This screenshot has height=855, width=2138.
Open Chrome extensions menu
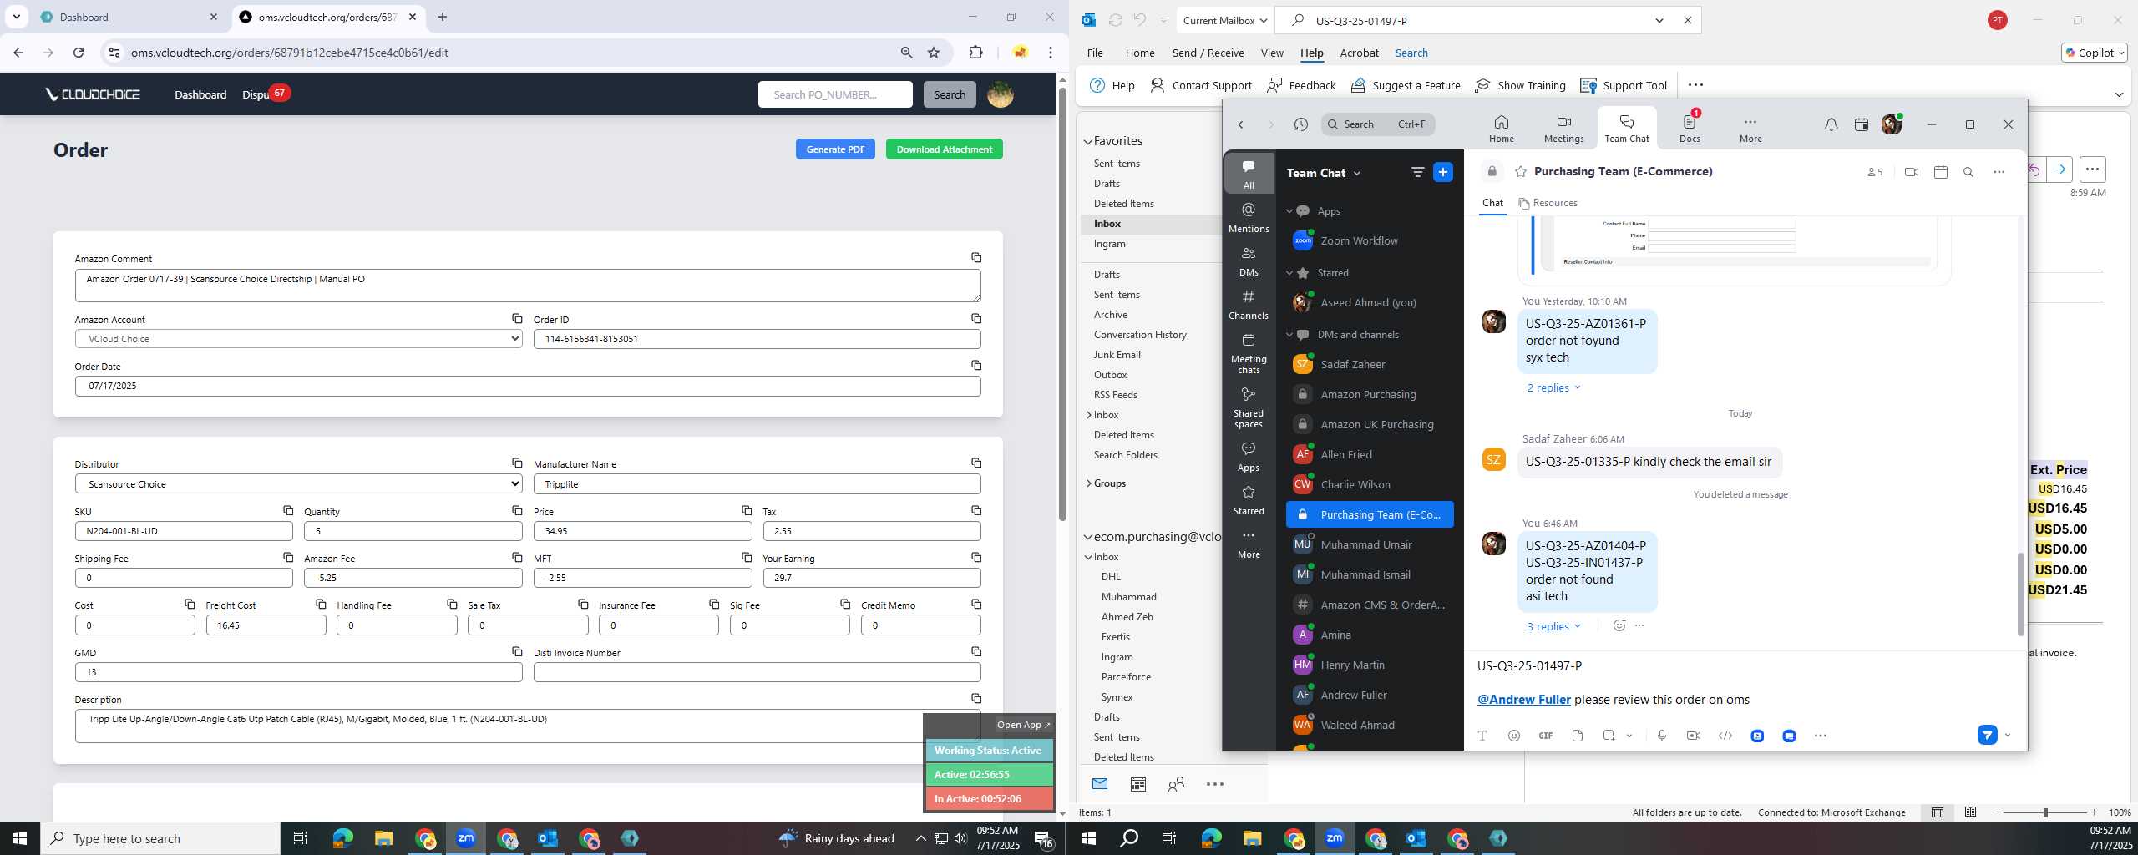[975, 53]
